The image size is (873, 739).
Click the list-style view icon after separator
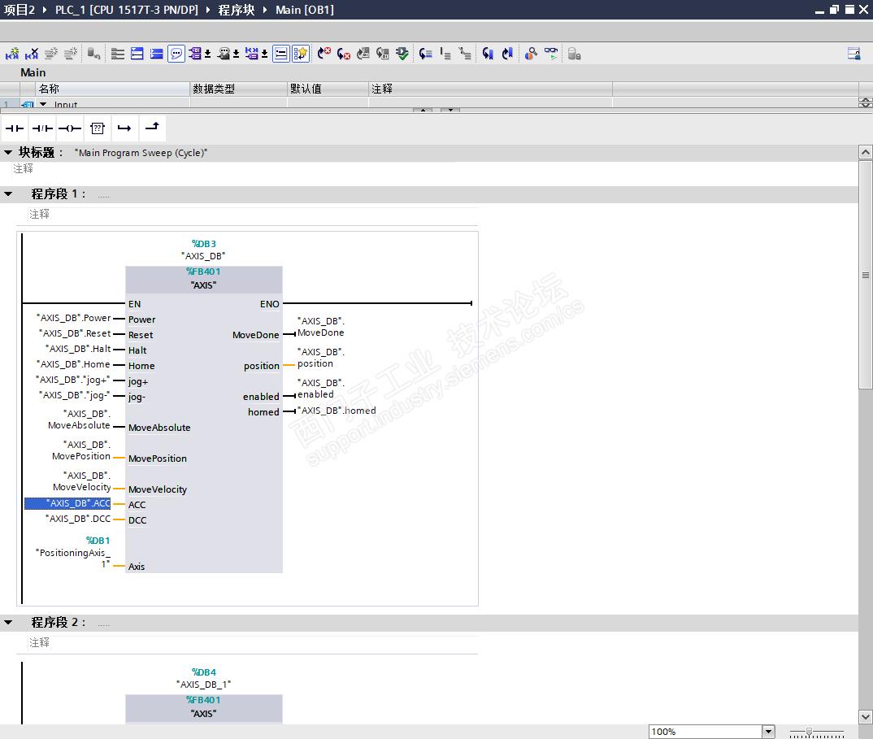(118, 54)
